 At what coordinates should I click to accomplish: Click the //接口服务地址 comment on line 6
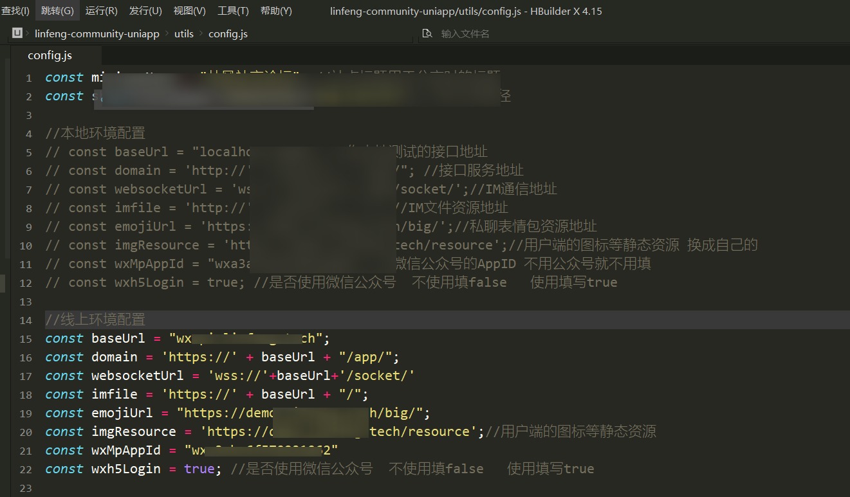pyautogui.click(x=473, y=170)
